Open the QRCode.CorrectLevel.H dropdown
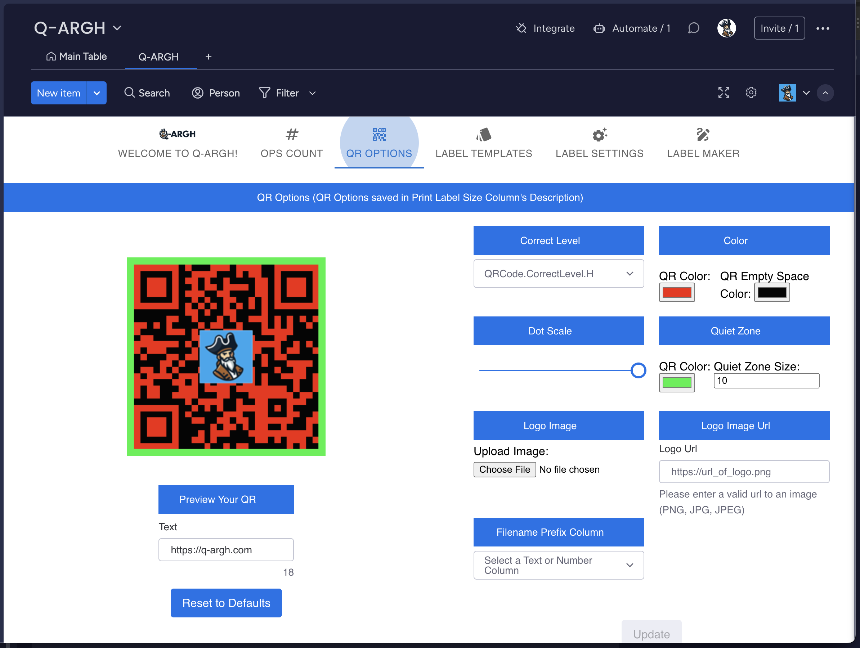 (558, 274)
